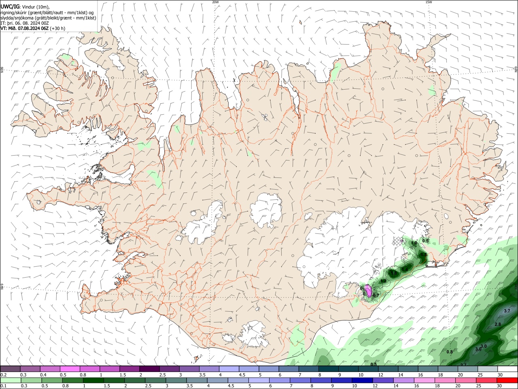Select the red 25 mm rain legend swatch
The height and width of the screenshot is (389, 518).
click(486, 380)
